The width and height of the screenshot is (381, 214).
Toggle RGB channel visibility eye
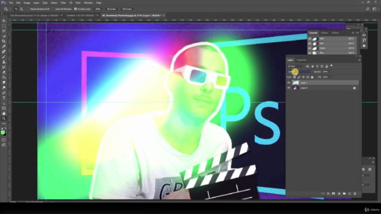tap(310, 39)
